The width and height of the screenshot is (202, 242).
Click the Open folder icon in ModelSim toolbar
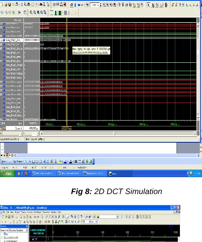(x=6, y=5)
